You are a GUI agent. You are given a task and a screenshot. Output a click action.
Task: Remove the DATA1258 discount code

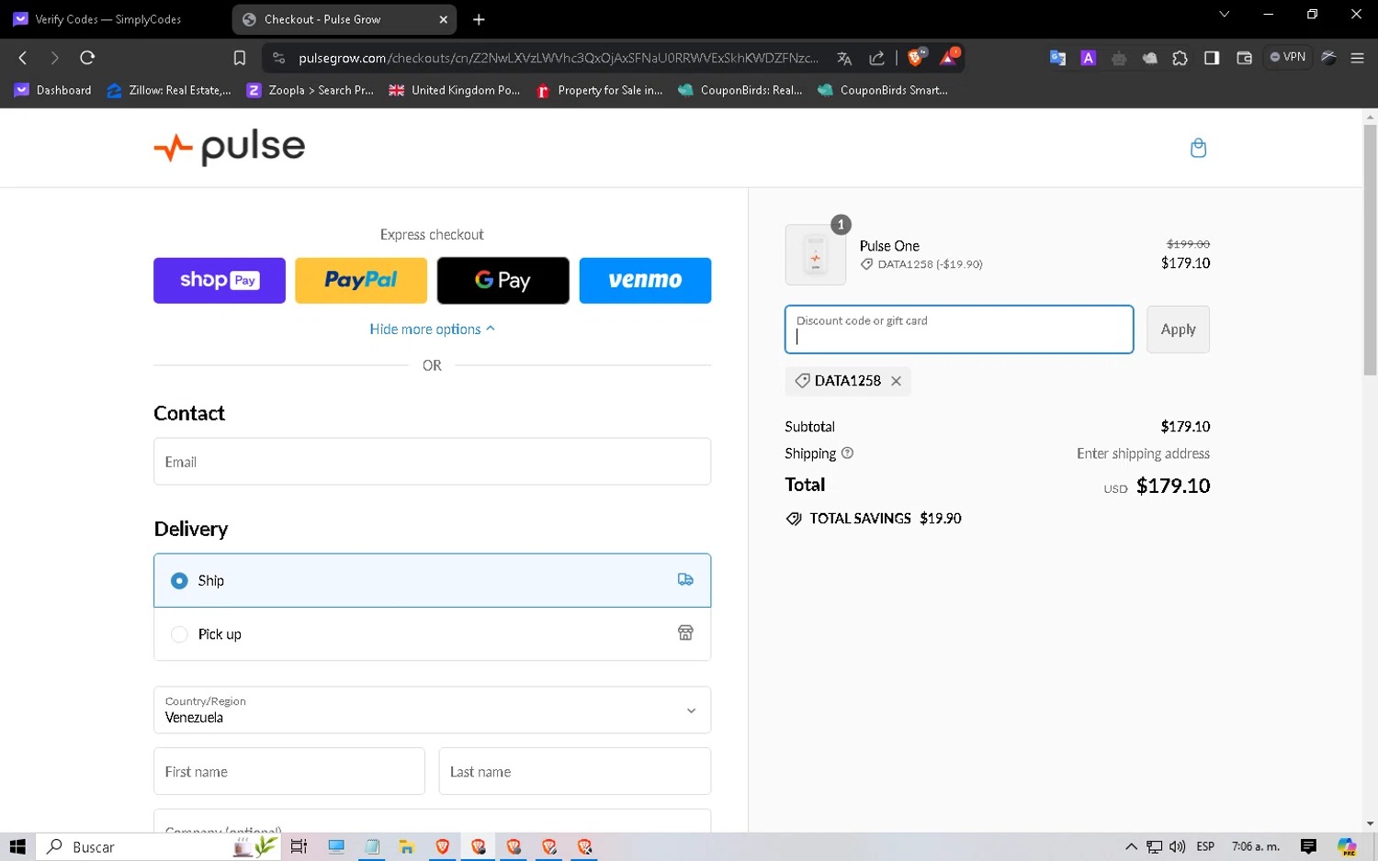click(x=896, y=381)
